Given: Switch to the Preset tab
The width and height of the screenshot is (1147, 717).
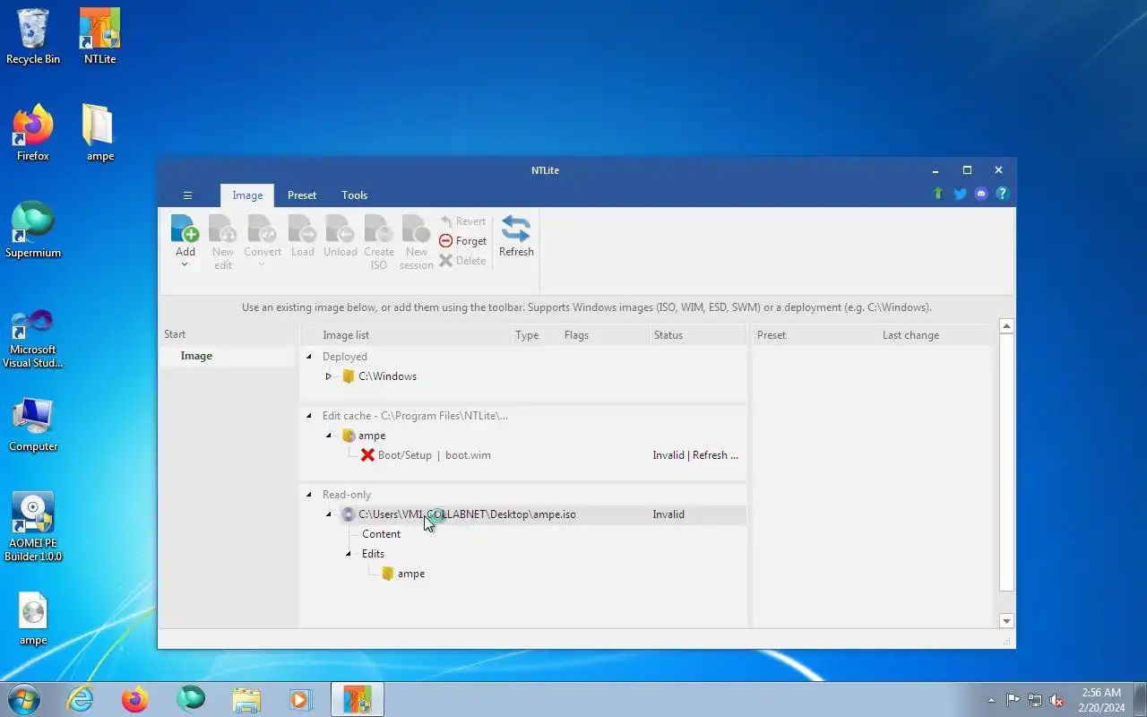Looking at the screenshot, I should (302, 195).
